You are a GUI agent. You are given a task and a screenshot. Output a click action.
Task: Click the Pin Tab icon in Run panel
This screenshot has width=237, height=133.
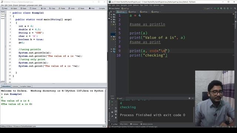click(x=112, y=116)
